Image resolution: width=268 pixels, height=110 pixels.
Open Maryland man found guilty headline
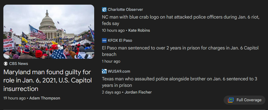pyautogui.click(x=47, y=80)
